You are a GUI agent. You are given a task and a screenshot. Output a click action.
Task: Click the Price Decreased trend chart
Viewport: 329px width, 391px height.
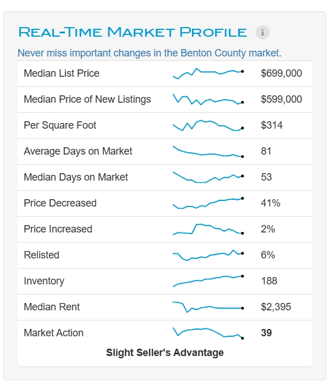(x=208, y=203)
